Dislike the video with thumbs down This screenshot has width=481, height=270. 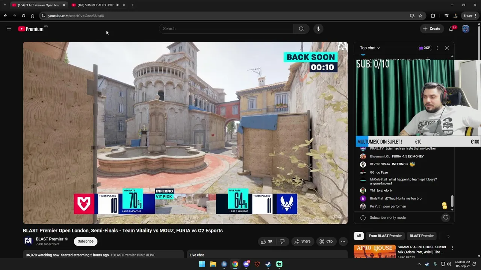tap(282, 241)
